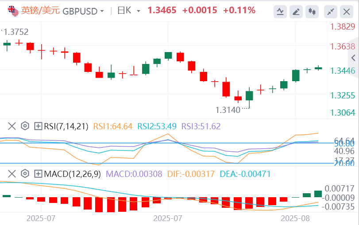This screenshot has height=225, width=359.
Task: Remove the RSI indicator panel
Action: pyautogui.click(x=12, y=126)
